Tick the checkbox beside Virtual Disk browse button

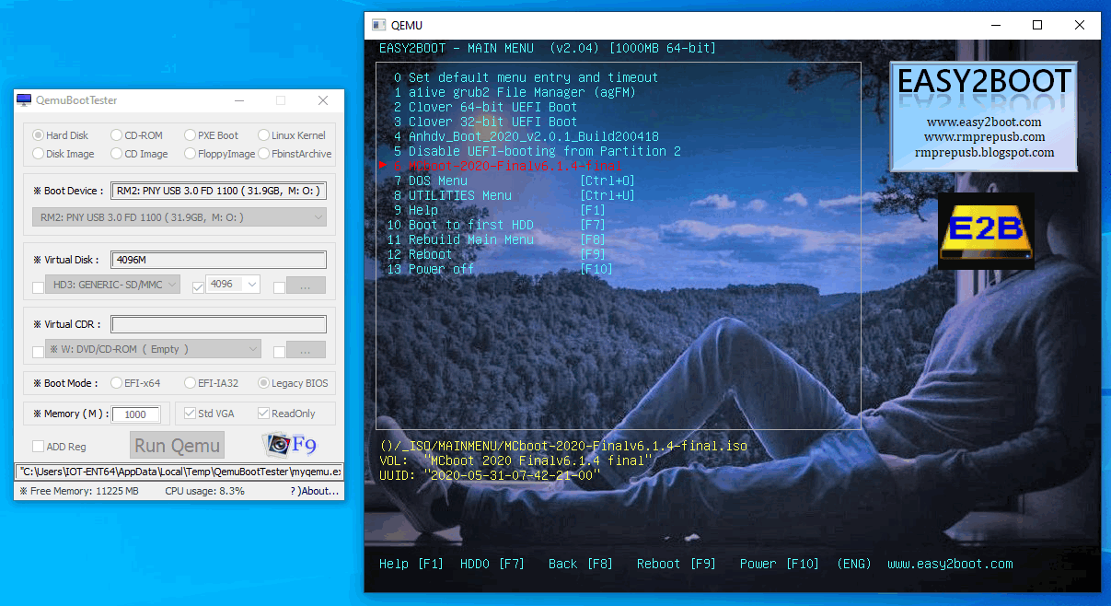pos(279,287)
